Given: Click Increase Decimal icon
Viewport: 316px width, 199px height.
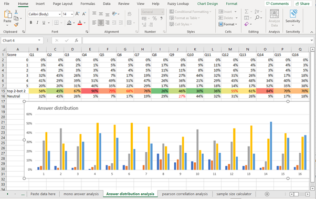Looking at the screenshot, I should pyautogui.click(x=144, y=25).
